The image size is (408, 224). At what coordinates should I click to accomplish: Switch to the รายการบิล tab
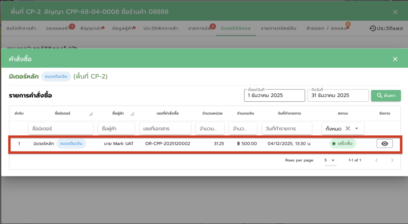199,29
